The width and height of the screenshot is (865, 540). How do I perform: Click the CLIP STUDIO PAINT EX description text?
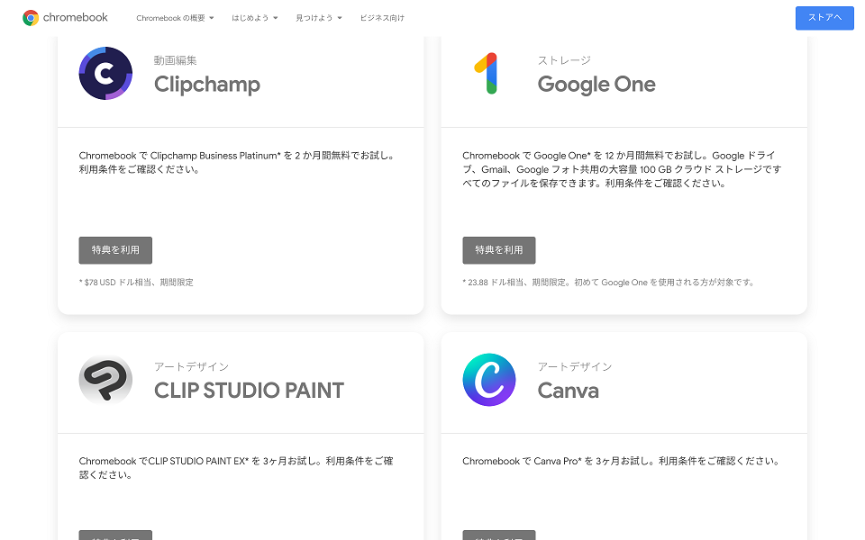[x=236, y=468]
